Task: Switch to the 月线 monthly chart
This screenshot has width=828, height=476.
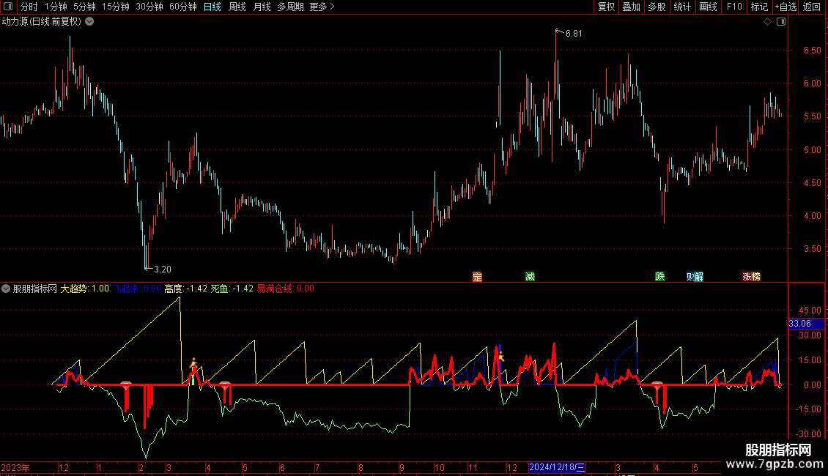Action: [262, 7]
